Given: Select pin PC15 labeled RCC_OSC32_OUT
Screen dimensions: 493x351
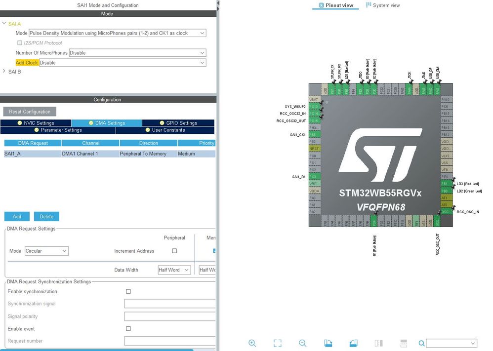Looking at the screenshot, I should 314,120.
